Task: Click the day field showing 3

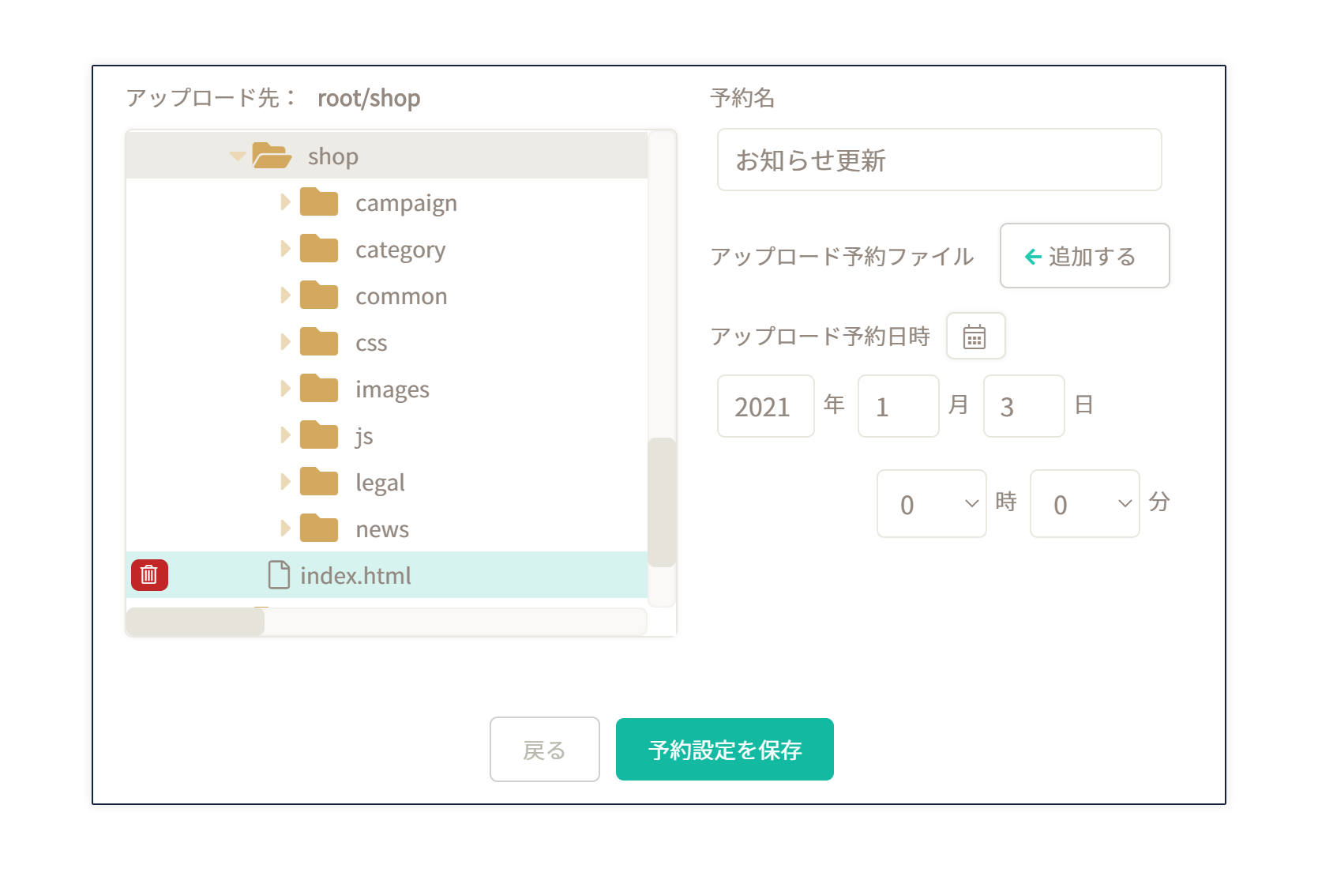Action: (x=1024, y=406)
